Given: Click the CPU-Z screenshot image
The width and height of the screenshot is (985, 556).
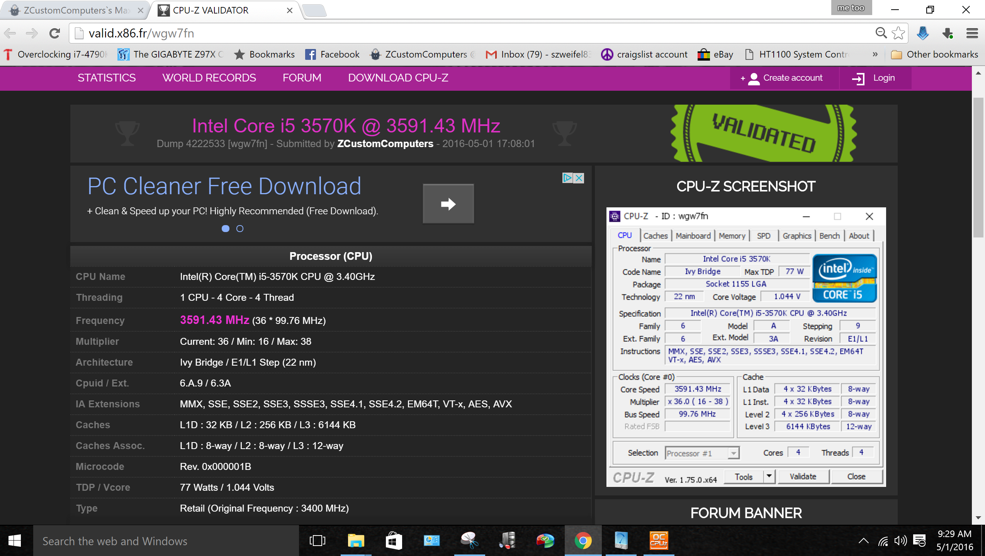Looking at the screenshot, I should (x=746, y=347).
